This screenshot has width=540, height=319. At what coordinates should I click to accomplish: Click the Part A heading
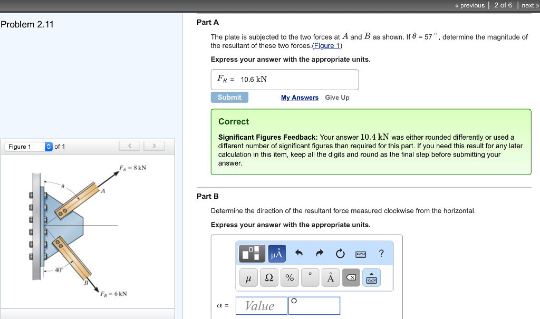click(x=208, y=22)
